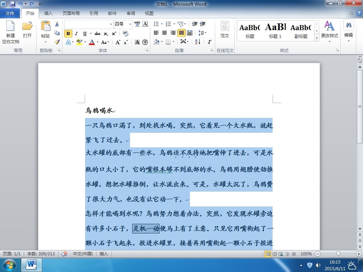Image resolution: width=363 pixels, height=272 pixels.
Task: Click the phonetic guide (wén) icon
Action: pos(137,24)
